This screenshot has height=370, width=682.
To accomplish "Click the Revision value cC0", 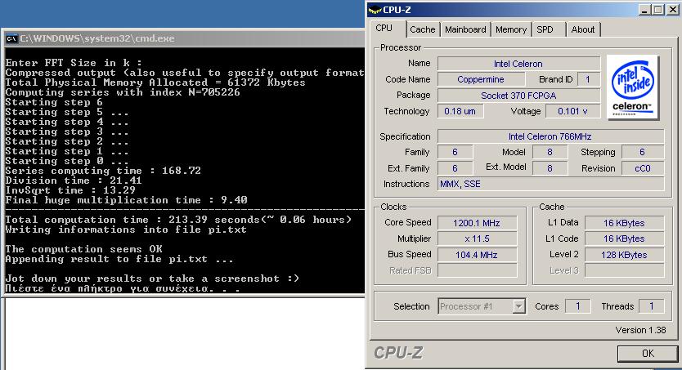I will [x=643, y=168].
